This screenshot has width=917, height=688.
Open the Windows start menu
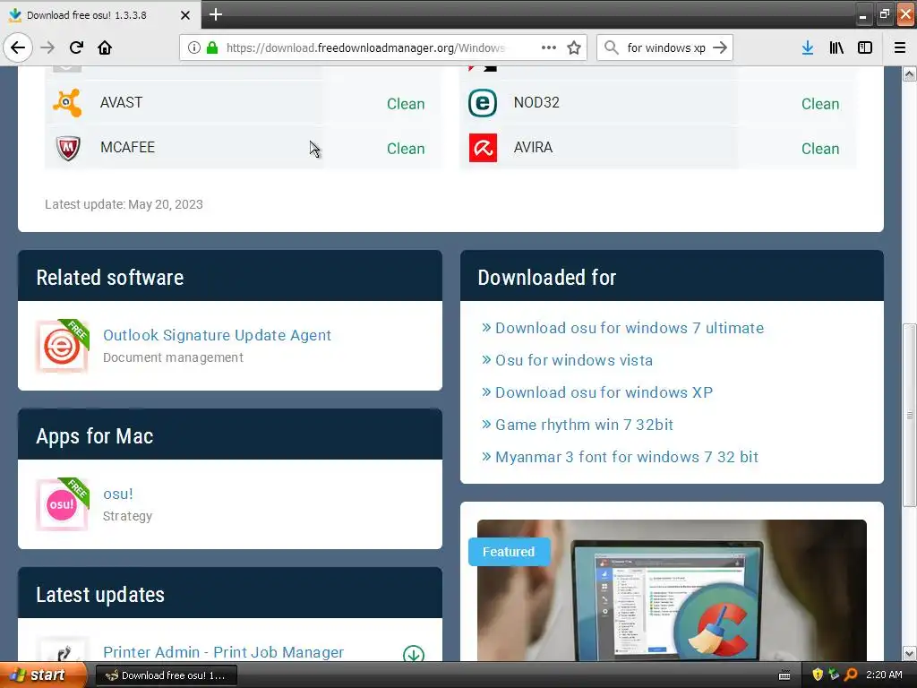point(43,675)
